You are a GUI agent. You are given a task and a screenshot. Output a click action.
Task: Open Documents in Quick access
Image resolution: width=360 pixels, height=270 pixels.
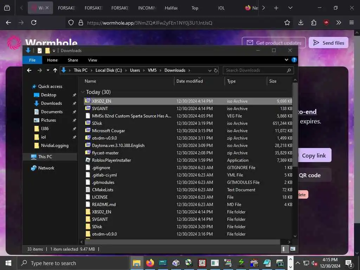point(52,111)
